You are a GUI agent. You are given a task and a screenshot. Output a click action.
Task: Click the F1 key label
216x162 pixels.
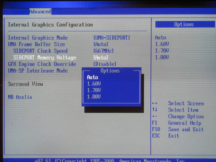coord(155,123)
